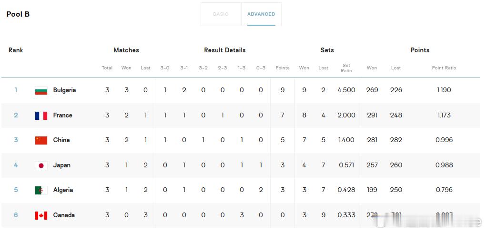The width and height of the screenshot is (486, 232).
Task: Click the Bulgaria flag icon
Action: point(41,90)
